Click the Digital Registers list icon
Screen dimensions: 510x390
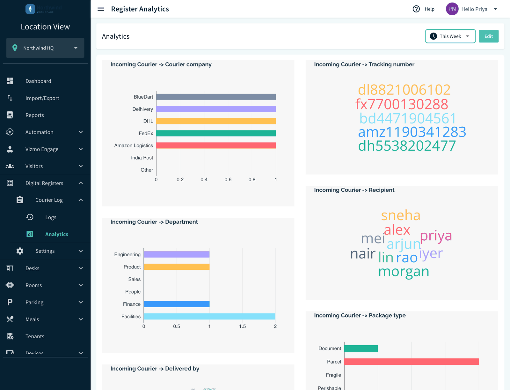[x=10, y=183]
